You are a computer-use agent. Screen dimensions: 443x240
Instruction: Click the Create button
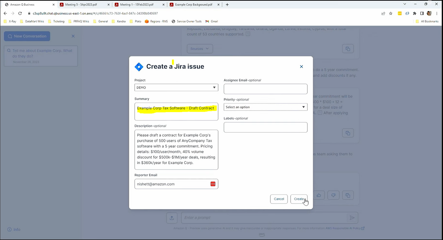(299, 199)
